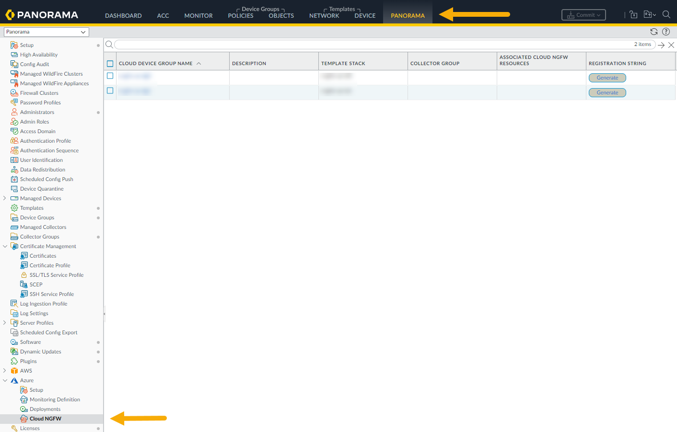Click the Collector Group column header

[x=435, y=63]
